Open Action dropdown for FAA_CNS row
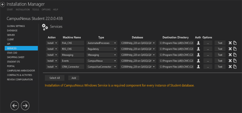242x113 pixels. [x=52, y=43]
